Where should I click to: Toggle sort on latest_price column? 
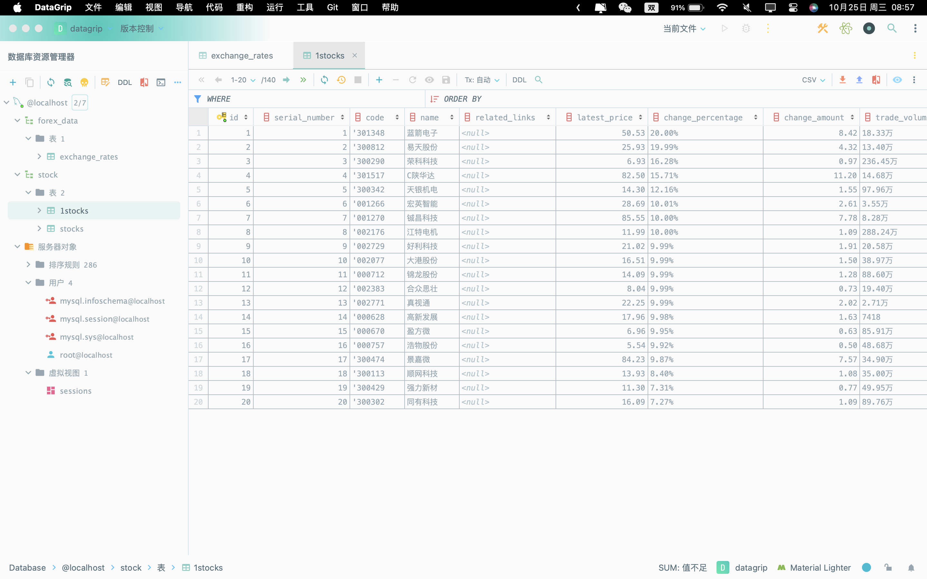(640, 117)
